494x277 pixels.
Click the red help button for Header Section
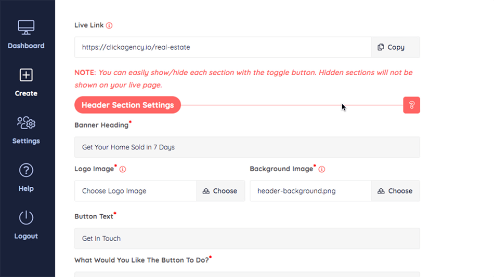click(x=411, y=105)
